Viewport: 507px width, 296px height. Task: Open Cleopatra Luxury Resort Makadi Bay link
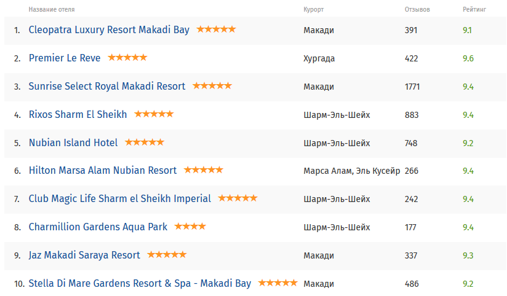(109, 29)
